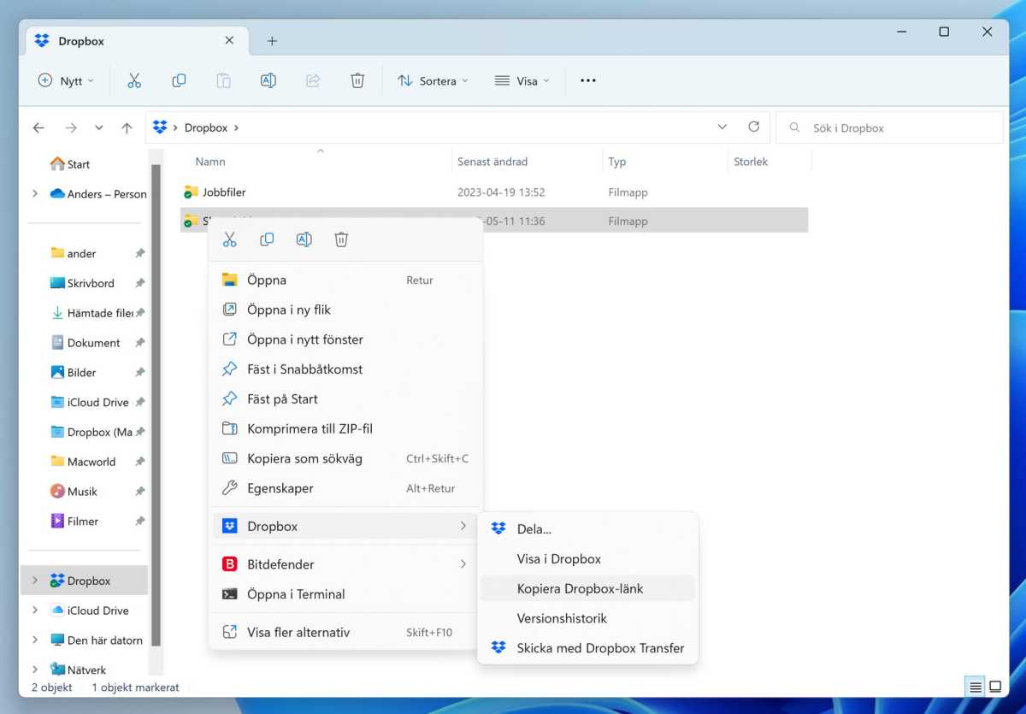Image resolution: width=1026 pixels, height=714 pixels.
Task: Expand the Nätverk node
Action: [x=35, y=670]
